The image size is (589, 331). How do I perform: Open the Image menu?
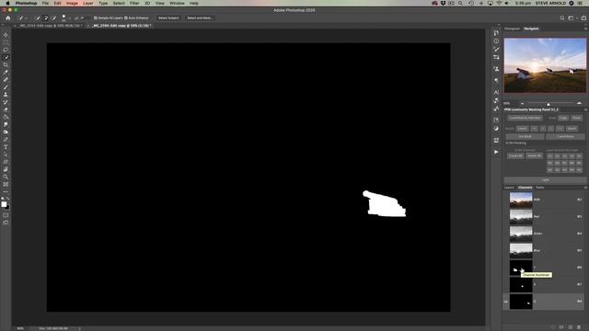(x=72, y=3)
